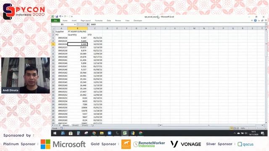Click the zoom out minus button
The height and width of the screenshot is (151, 269).
pos(247,128)
